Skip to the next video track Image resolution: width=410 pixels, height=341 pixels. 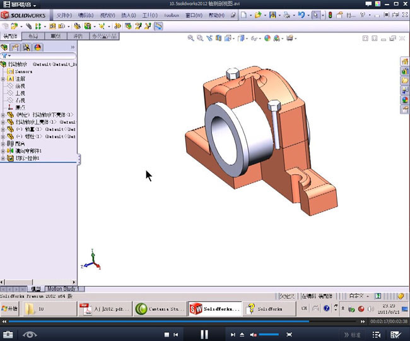(x=233, y=335)
